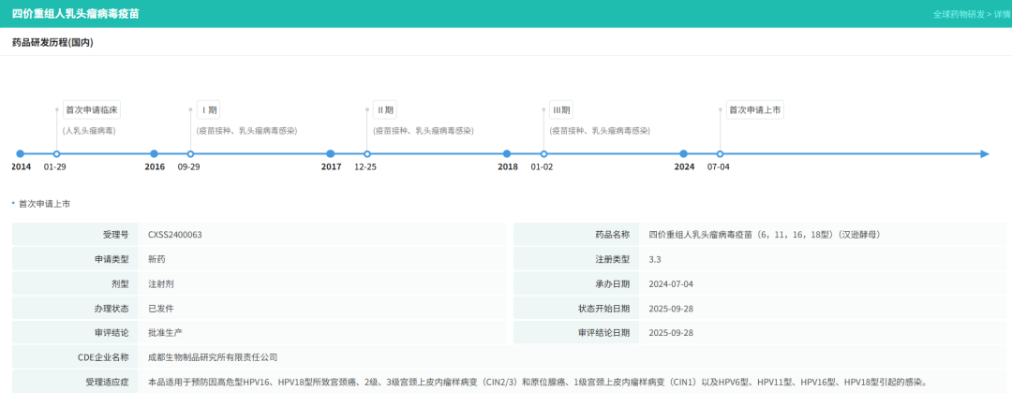Click the 2018 year dot on the timeline
This screenshot has width=1012, height=405.
pos(507,153)
